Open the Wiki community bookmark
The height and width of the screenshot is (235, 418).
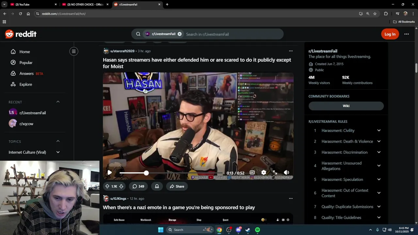pos(346,106)
